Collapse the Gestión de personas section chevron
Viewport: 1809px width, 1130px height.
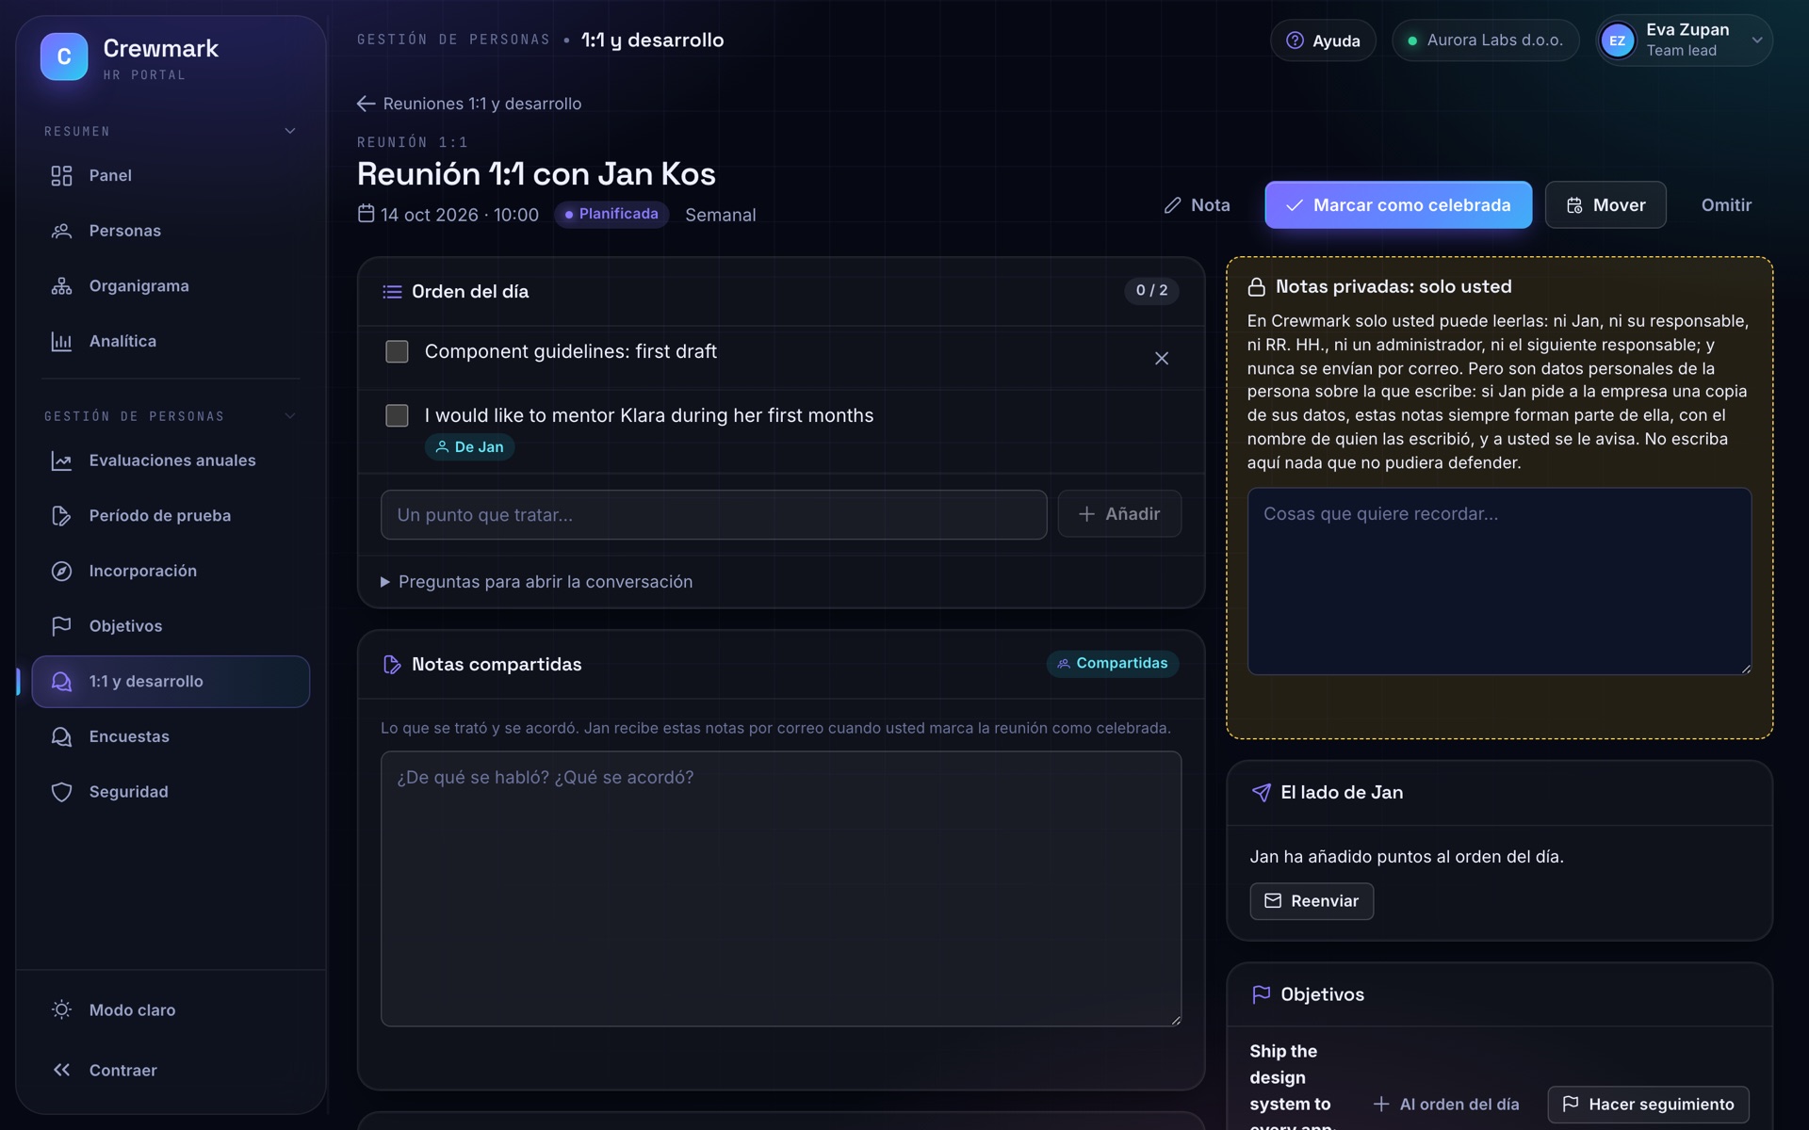click(290, 415)
